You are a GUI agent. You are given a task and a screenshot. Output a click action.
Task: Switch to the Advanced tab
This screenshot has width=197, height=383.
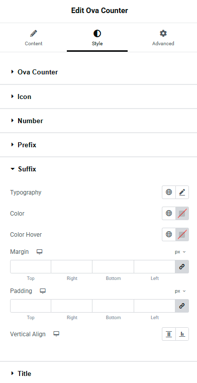(163, 38)
